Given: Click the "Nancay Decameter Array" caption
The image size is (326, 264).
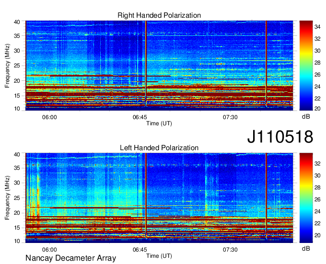Looking at the screenshot, I should (70, 258).
